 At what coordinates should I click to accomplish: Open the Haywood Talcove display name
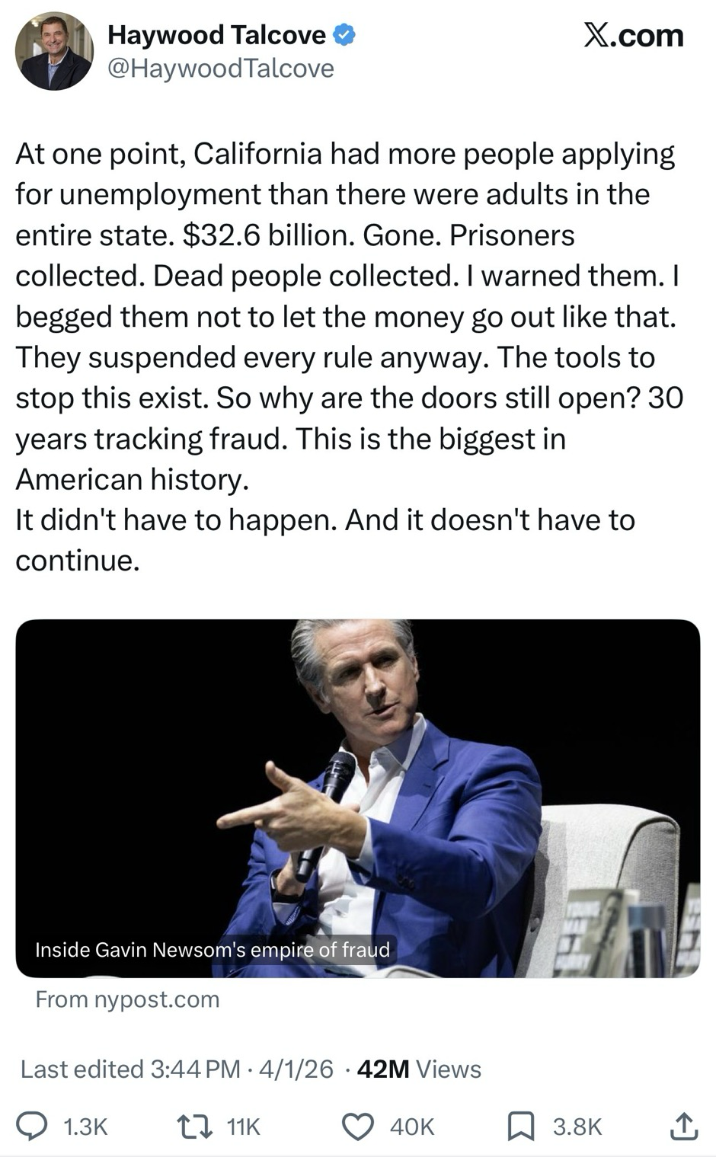[217, 34]
